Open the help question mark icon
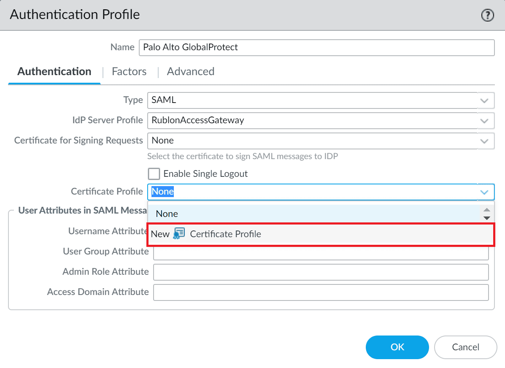The height and width of the screenshot is (368, 505). tap(487, 16)
